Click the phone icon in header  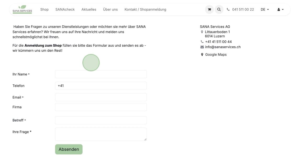[x=228, y=9]
